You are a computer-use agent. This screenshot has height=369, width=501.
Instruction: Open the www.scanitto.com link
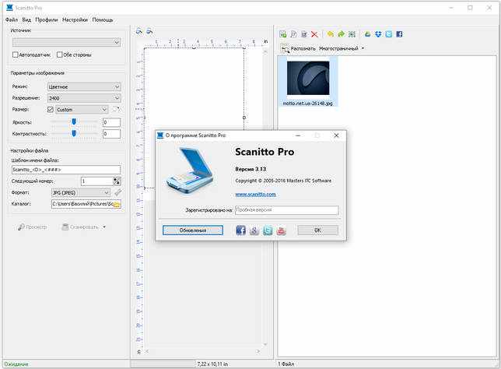[255, 195]
